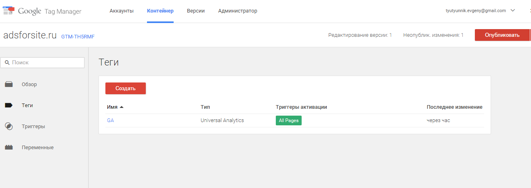Open the Обзор overview icon in sidebar
Image resolution: width=531 pixels, height=188 pixels.
pyautogui.click(x=9, y=84)
